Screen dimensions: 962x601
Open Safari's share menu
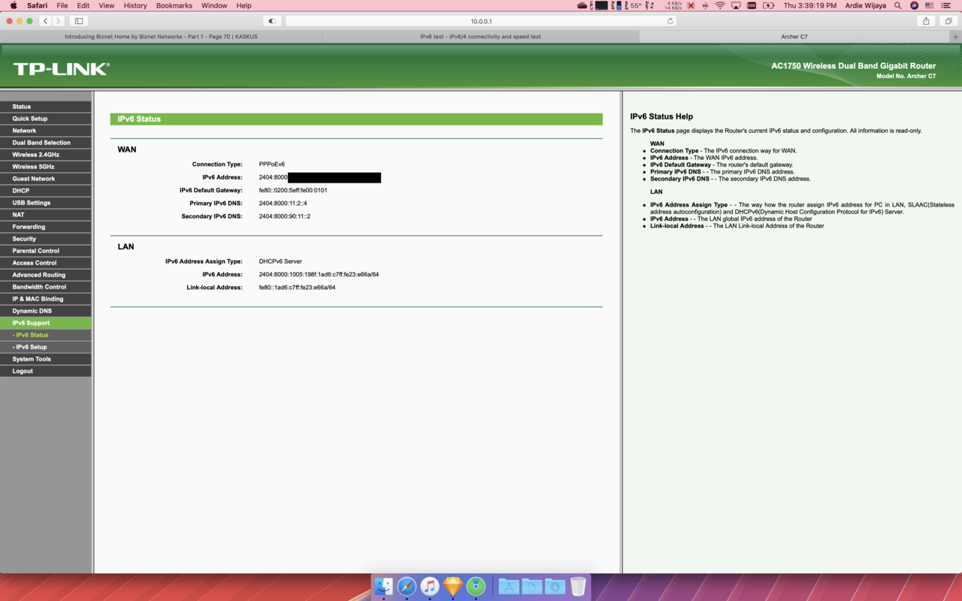pos(926,21)
